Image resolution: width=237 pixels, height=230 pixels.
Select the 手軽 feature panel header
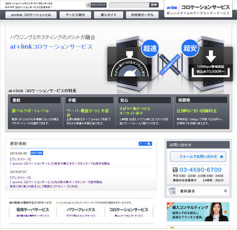[x=89, y=100]
